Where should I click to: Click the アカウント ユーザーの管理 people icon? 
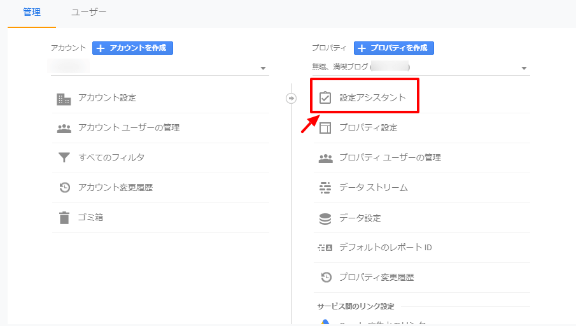coord(64,128)
